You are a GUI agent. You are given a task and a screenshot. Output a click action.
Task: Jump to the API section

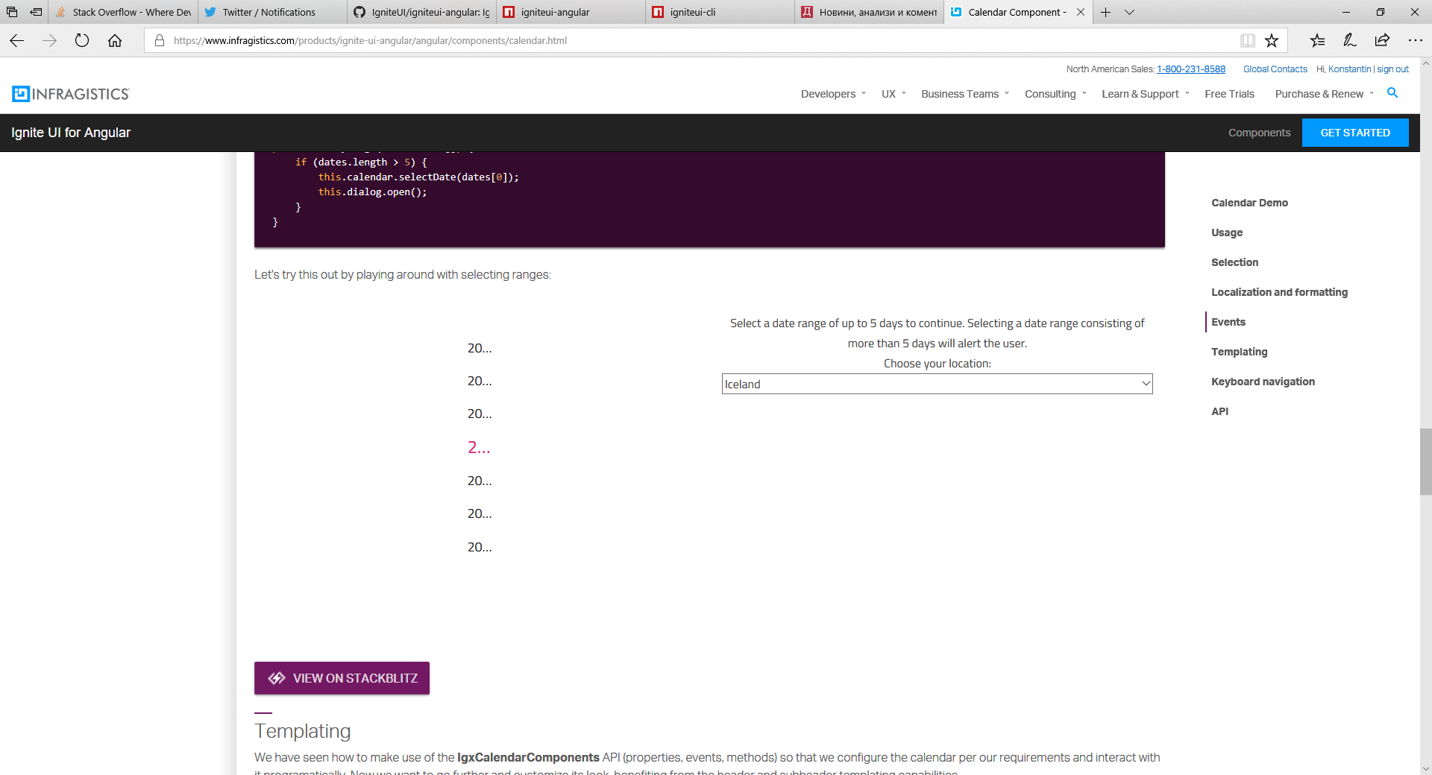coord(1219,411)
